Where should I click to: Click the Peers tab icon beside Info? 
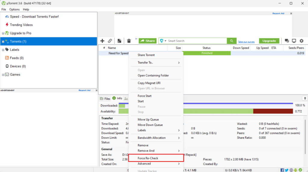126,98
